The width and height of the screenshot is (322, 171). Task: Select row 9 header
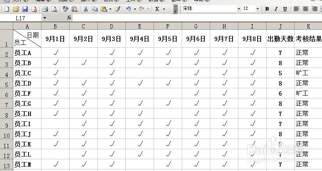6,124
